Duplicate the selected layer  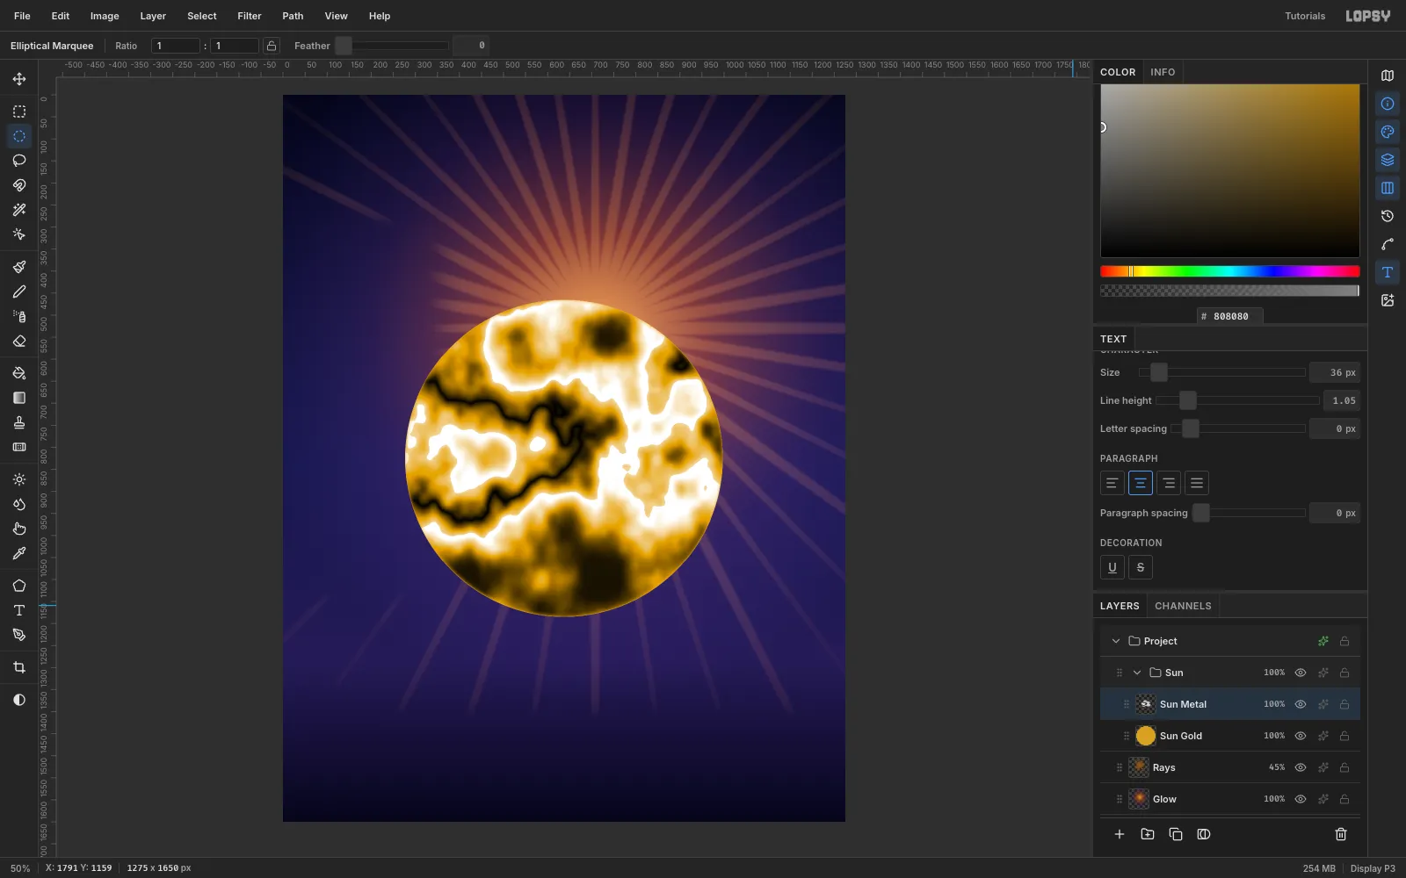point(1176,834)
